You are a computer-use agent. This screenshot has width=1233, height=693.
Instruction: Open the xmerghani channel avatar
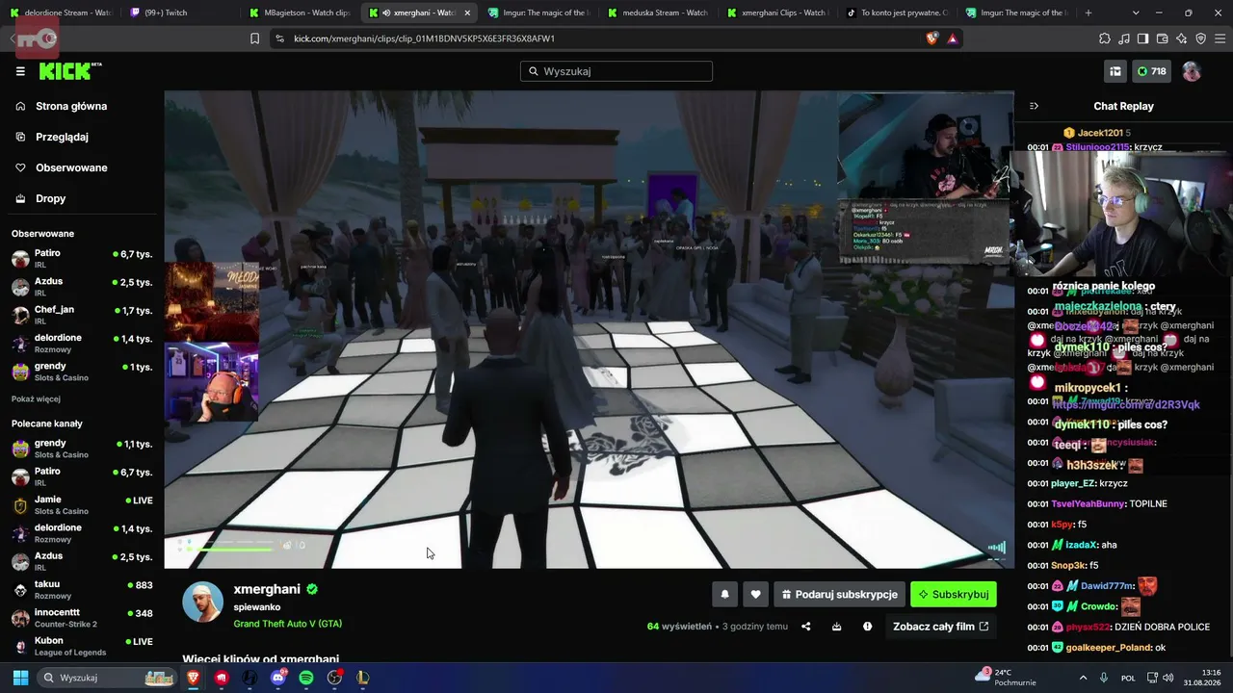203,603
